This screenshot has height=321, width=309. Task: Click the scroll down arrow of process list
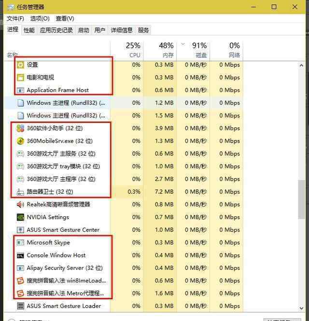click(x=301, y=308)
